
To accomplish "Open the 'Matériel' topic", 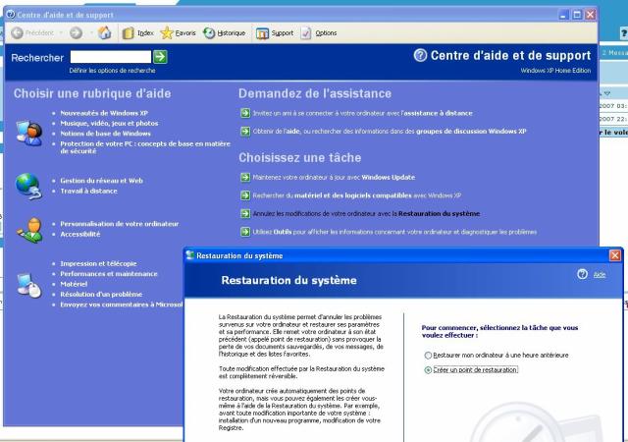I will pyautogui.click(x=74, y=284).
